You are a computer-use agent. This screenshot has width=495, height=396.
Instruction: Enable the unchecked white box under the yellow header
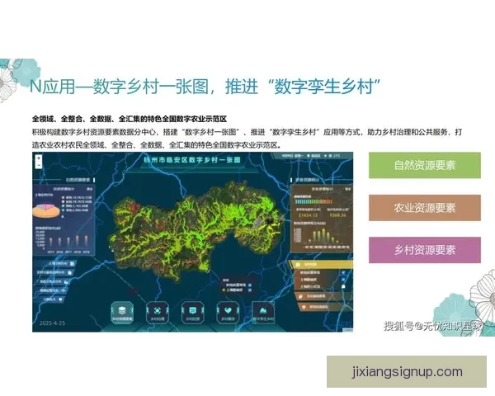coord(343,287)
